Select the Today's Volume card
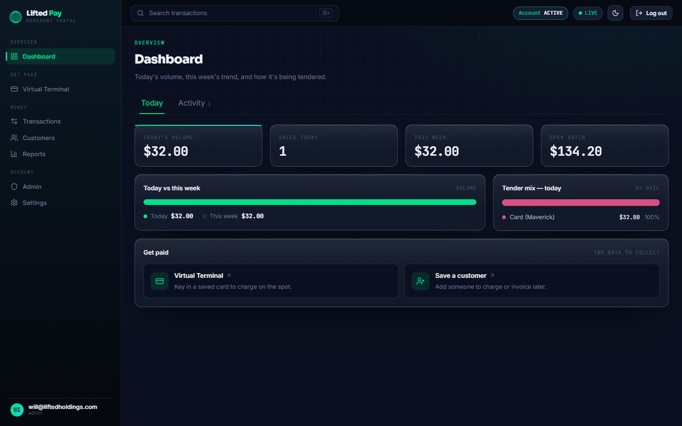The height and width of the screenshot is (426, 682). [x=198, y=146]
